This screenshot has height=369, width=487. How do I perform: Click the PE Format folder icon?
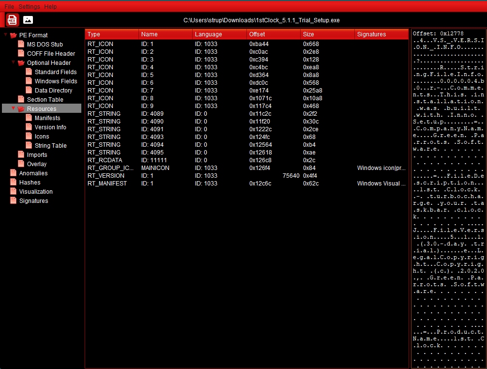(x=14, y=35)
